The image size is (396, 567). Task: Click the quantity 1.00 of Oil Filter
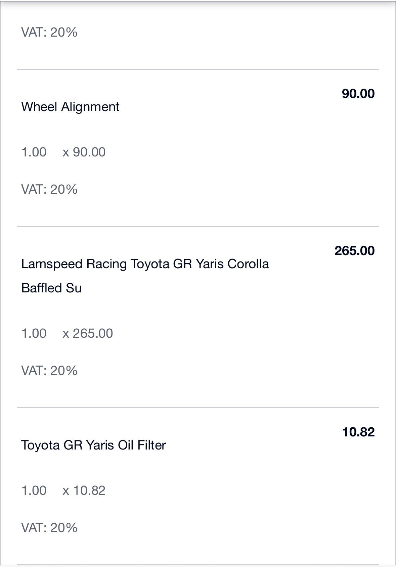pyautogui.click(x=34, y=490)
